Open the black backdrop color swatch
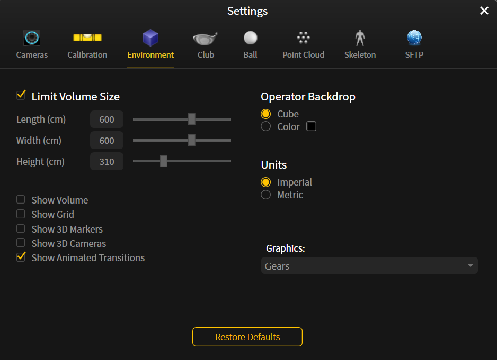This screenshot has height=360, width=497. [311, 126]
